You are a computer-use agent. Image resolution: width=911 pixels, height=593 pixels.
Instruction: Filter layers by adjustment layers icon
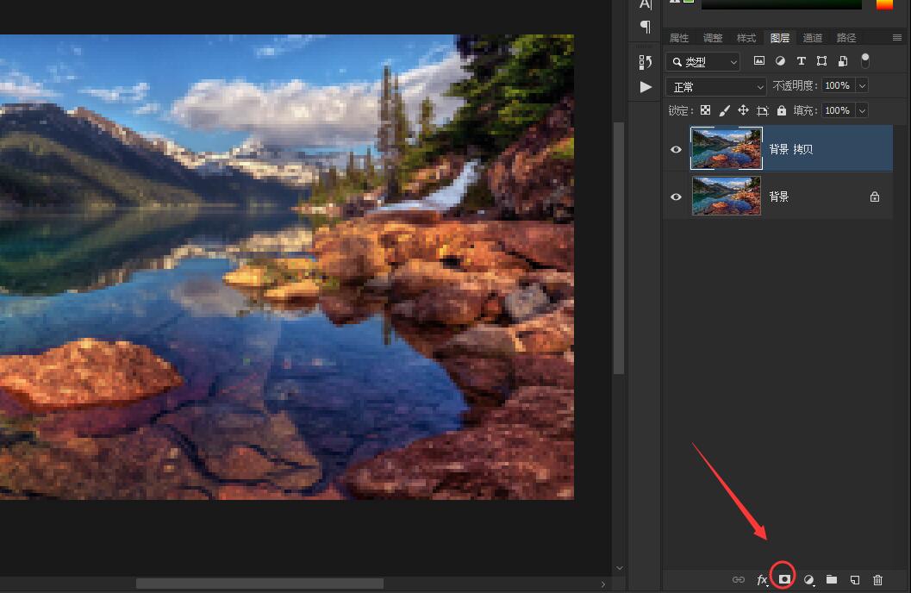coord(780,60)
